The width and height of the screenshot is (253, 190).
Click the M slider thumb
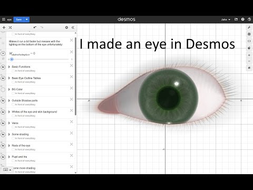click(12, 59)
